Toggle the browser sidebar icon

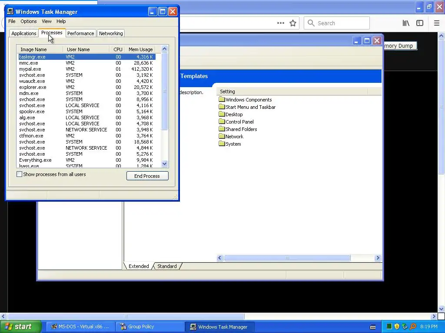coord(420,23)
